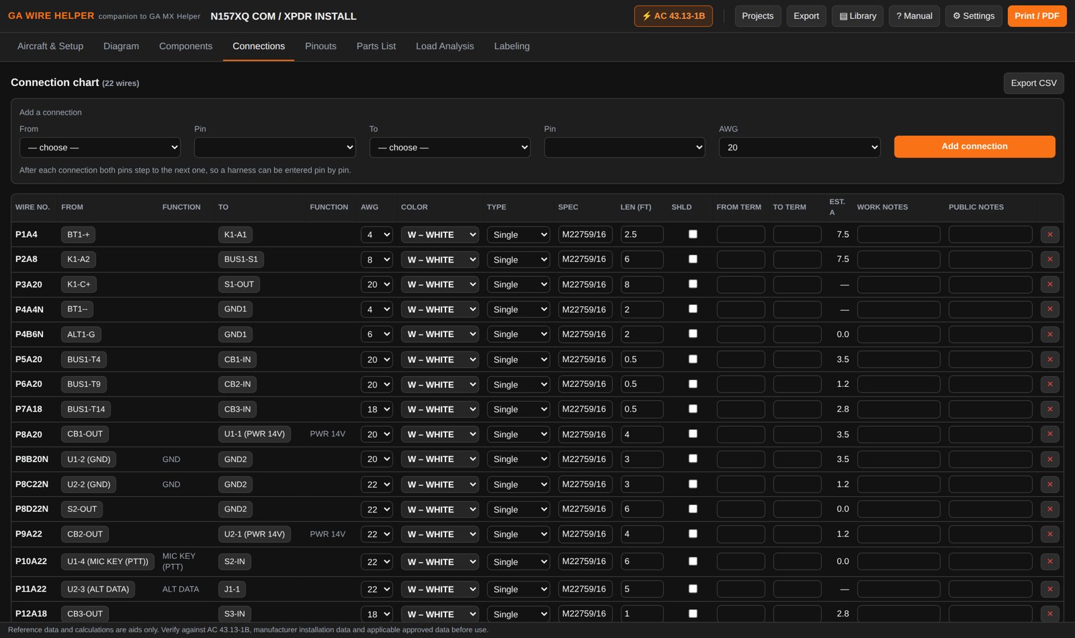The height and width of the screenshot is (638, 1075).
Task: Go to the Load Analysis tab
Action: click(445, 46)
